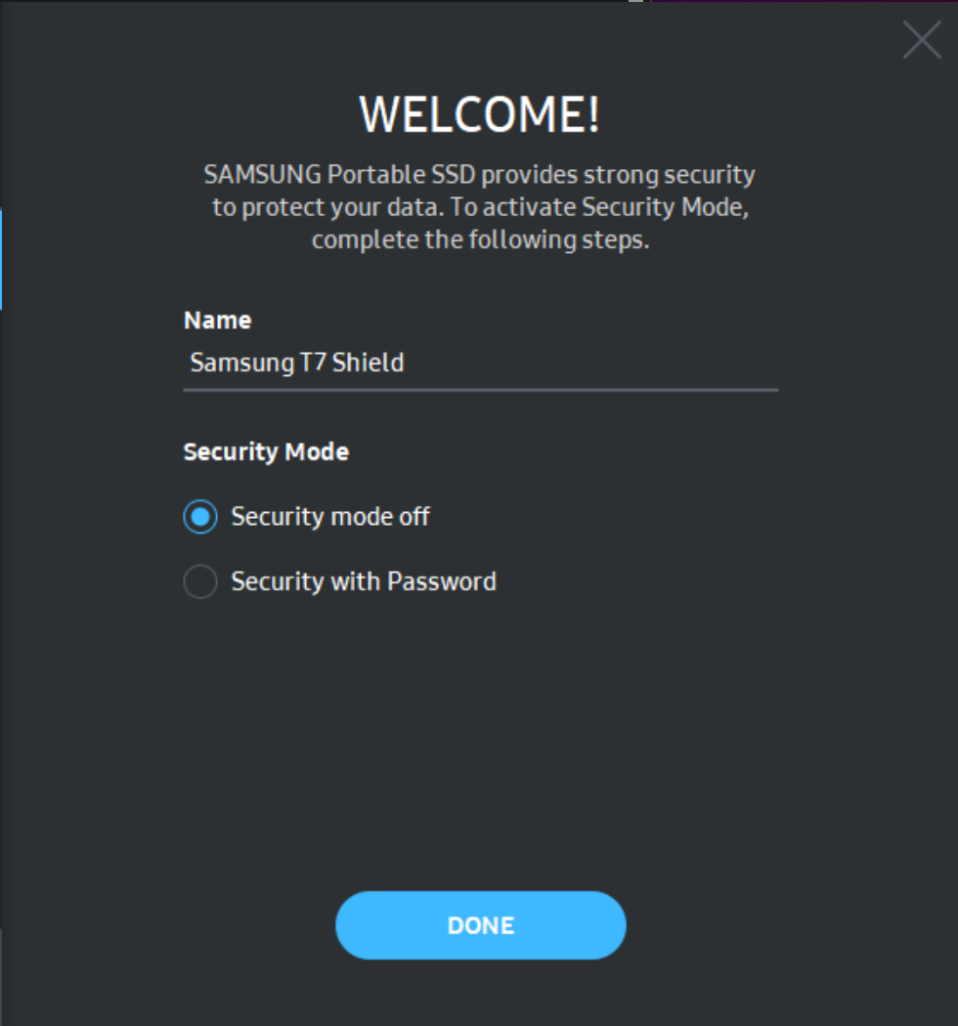
Task: Click the "complete the following steps" text line
Action: (480, 239)
